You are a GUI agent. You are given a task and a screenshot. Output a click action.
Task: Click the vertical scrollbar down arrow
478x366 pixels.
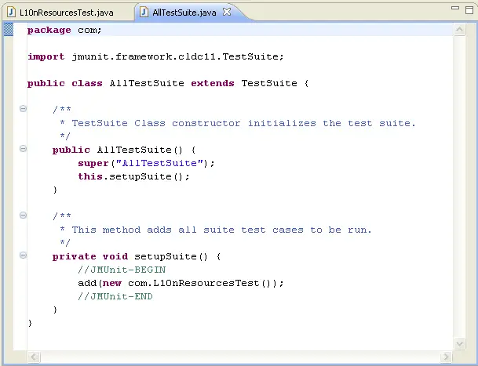(x=460, y=342)
